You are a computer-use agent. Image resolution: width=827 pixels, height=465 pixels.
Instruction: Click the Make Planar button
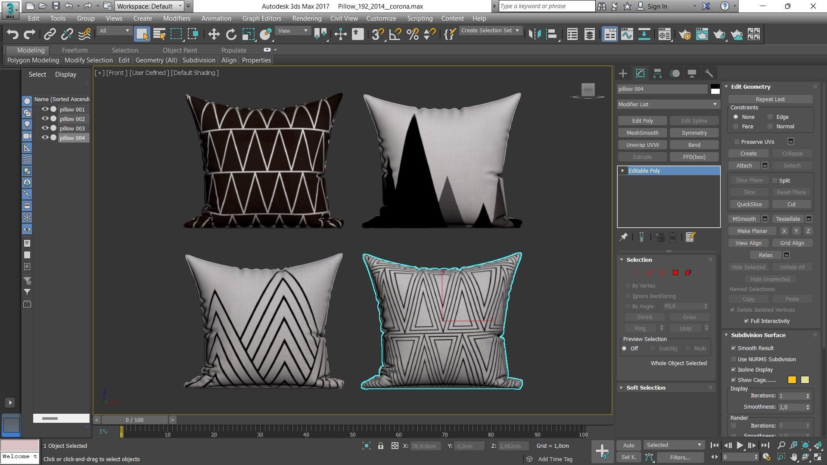tap(752, 231)
